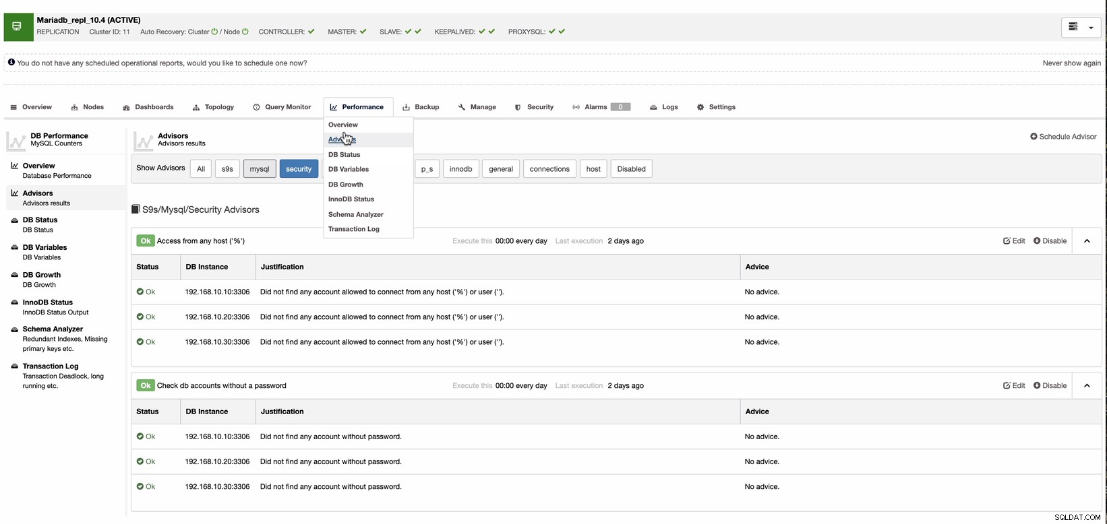This screenshot has height=524, width=1107.
Task: Toggle the general advisors filter
Action: click(x=501, y=169)
